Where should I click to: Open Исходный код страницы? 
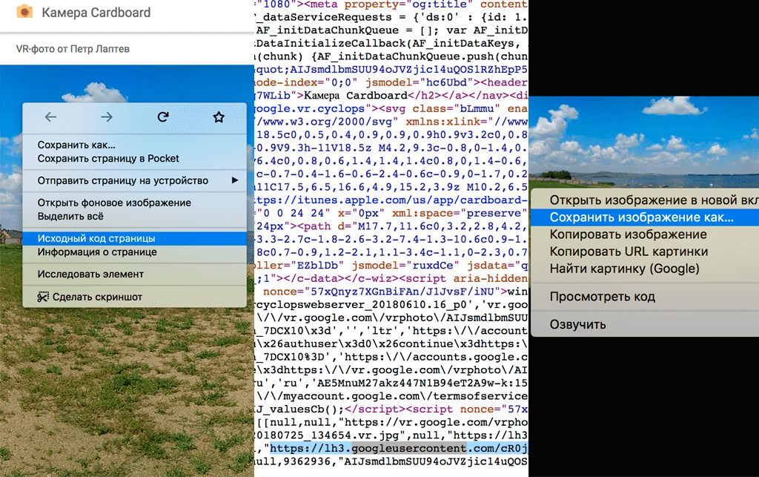point(96,238)
